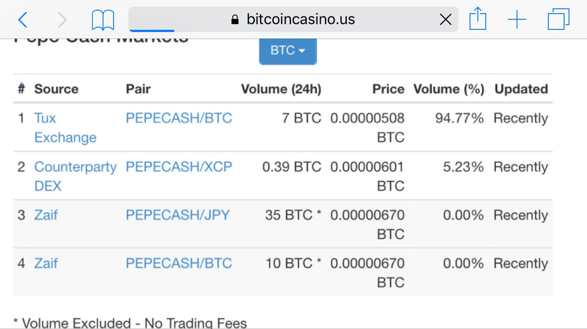Open the share sheet icon
Viewport: 587px width, 329px height.
477,19
